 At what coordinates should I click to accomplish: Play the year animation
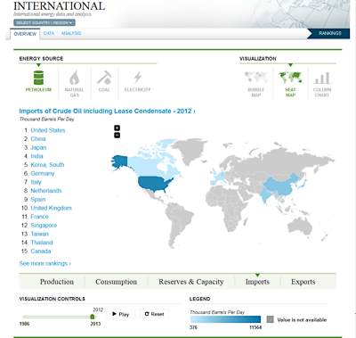pos(120,314)
